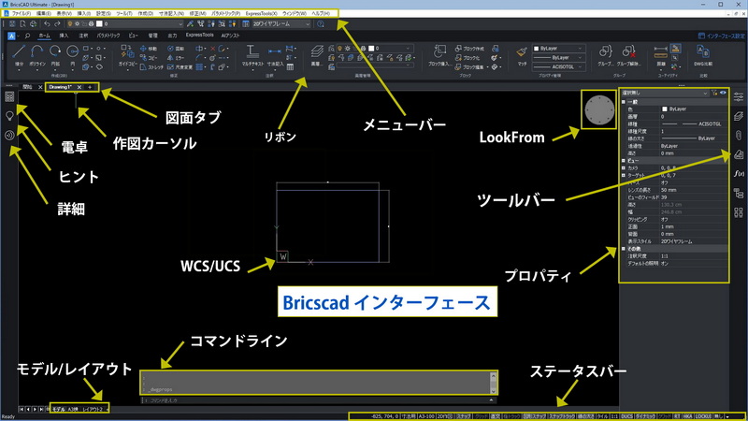Switch to the Insert (挿入) ribbon tab
The height and width of the screenshot is (421, 748).
tap(64, 36)
